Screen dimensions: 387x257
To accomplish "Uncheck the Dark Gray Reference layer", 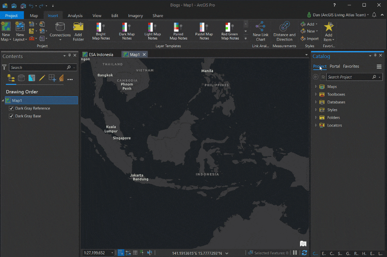I will point(11,108).
